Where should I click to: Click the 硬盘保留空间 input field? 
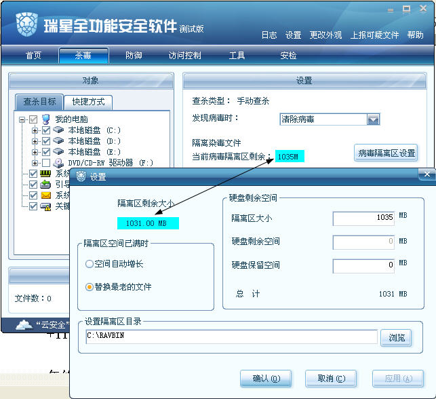click(x=363, y=266)
